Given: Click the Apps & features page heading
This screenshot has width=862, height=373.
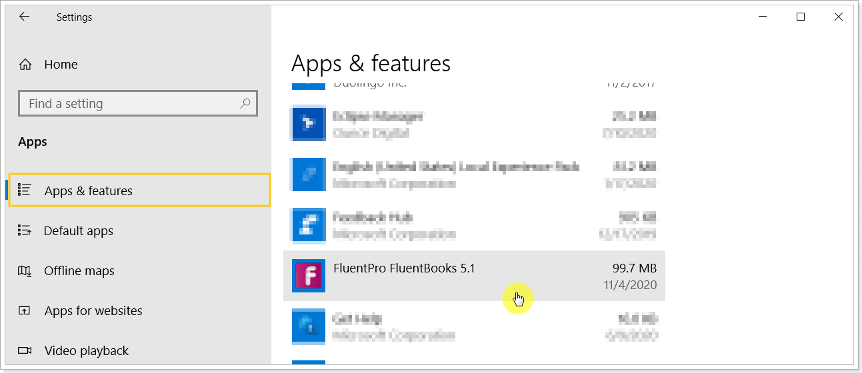Looking at the screenshot, I should pyautogui.click(x=371, y=64).
